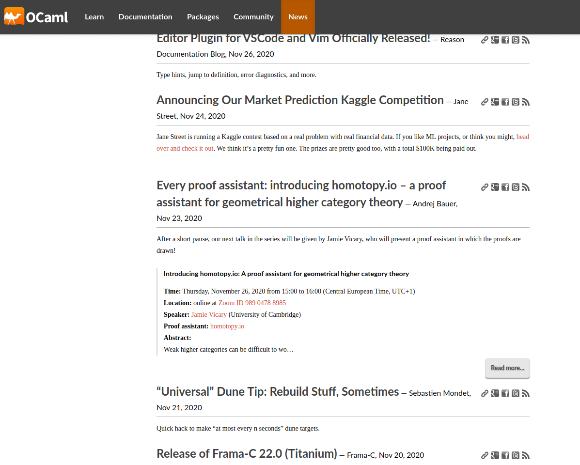The width and height of the screenshot is (580, 465).
Task: Share Universal Dune Tip post on Google Plus
Action: pos(495,393)
